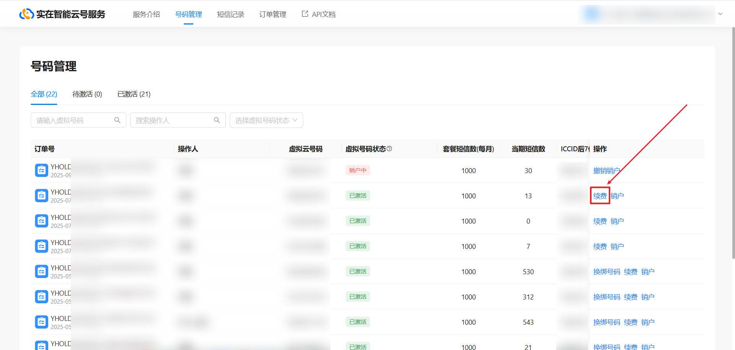Click order icon in the 销户中 row
The width and height of the screenshot is (735, 350).
pos(41,170)
